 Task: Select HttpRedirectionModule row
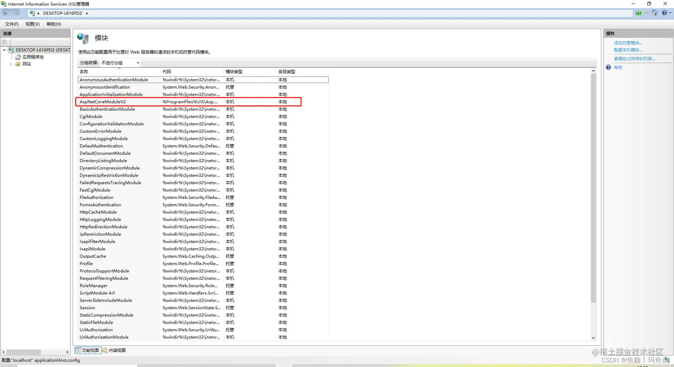[x=203, y=227]
